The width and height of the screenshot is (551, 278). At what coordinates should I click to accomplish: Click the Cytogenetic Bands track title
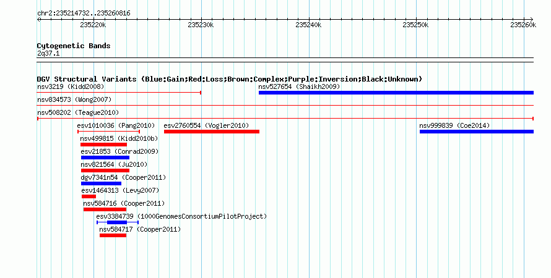tap(74, 46)
